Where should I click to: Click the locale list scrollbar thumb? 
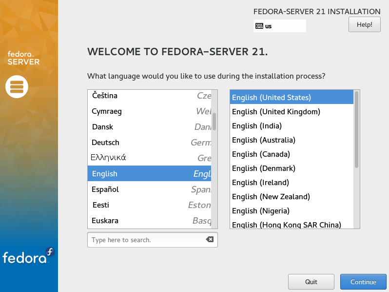(356, 130)
